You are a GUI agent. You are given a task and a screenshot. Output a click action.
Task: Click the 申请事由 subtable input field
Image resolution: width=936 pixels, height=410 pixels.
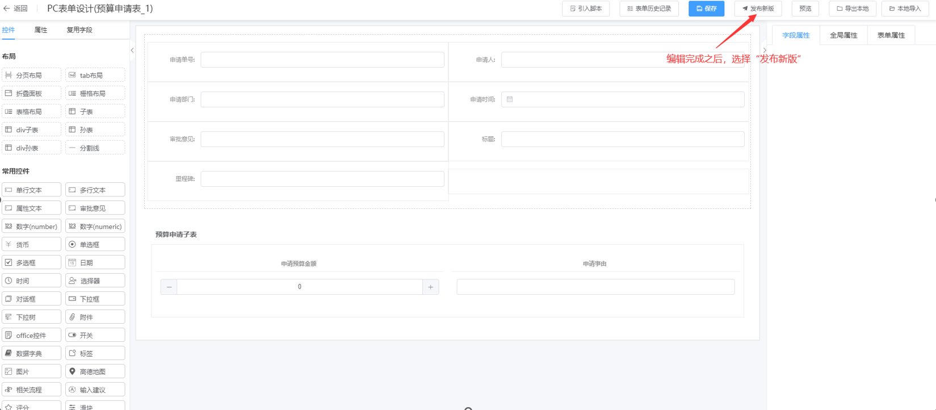tap(595, 287)
